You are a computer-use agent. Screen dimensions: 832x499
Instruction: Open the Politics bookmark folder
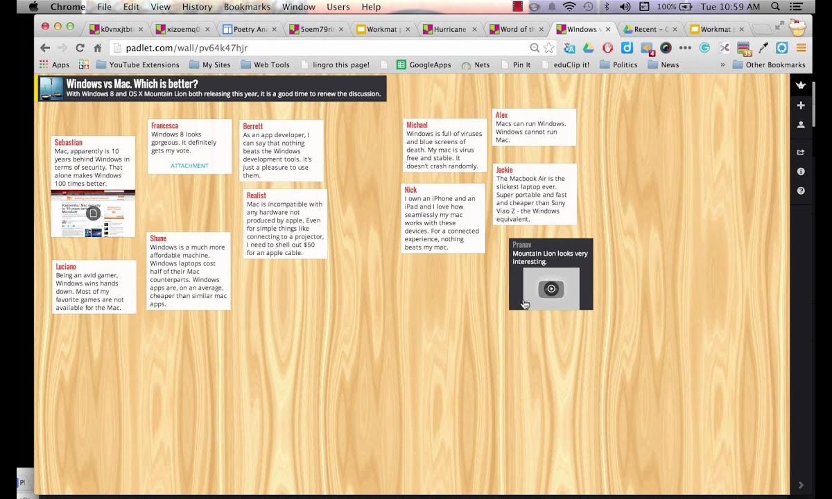point(618,64)
